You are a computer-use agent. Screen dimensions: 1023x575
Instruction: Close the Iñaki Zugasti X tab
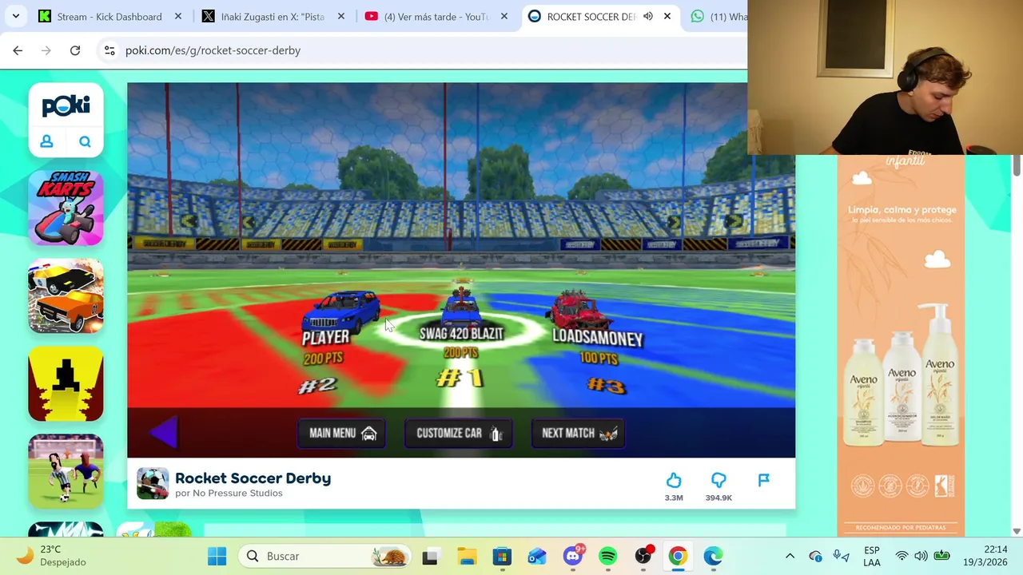341,16
